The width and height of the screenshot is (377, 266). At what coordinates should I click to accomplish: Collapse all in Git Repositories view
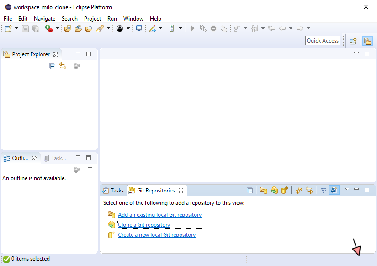coord(250,191)
